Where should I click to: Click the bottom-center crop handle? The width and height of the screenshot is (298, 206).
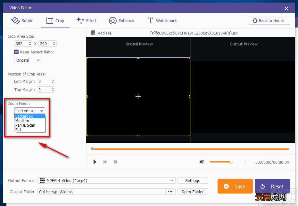pos(138,135)
